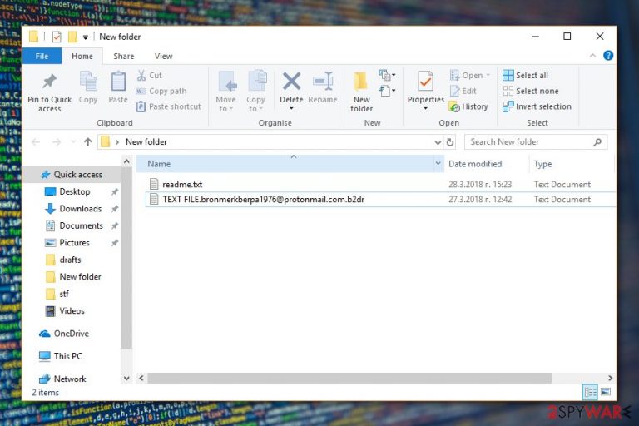
Task: Click Paste shortcut command
Action: pyautogui.click(x=169, y=106)
